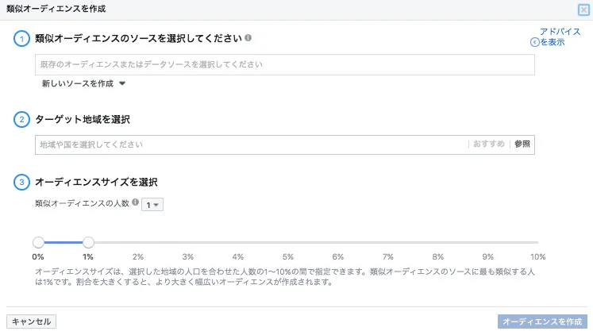The height and width of the screenshot is (335, 593).
Task: Click the キャンセル button
Action: tap(32, 322)
